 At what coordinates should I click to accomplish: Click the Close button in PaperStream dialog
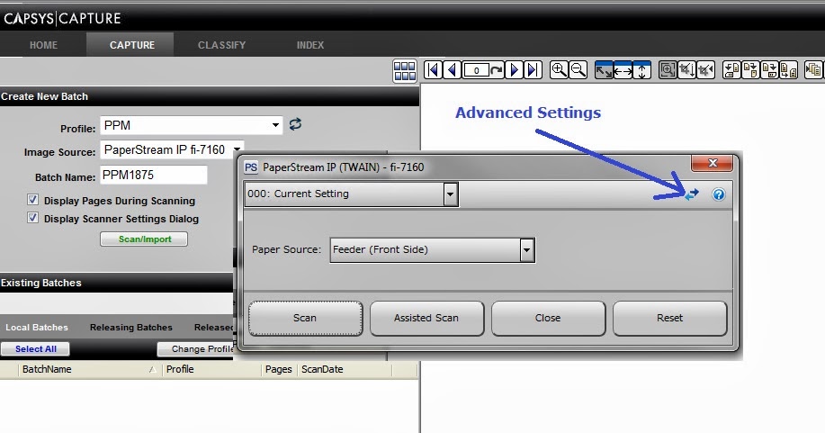(x=548, y=318)
